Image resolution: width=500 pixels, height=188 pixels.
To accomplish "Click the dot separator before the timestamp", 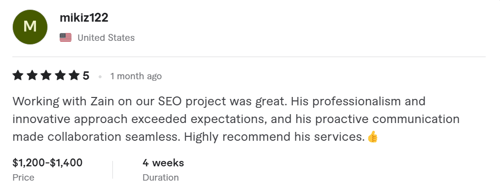I will [x=100, y=77].
